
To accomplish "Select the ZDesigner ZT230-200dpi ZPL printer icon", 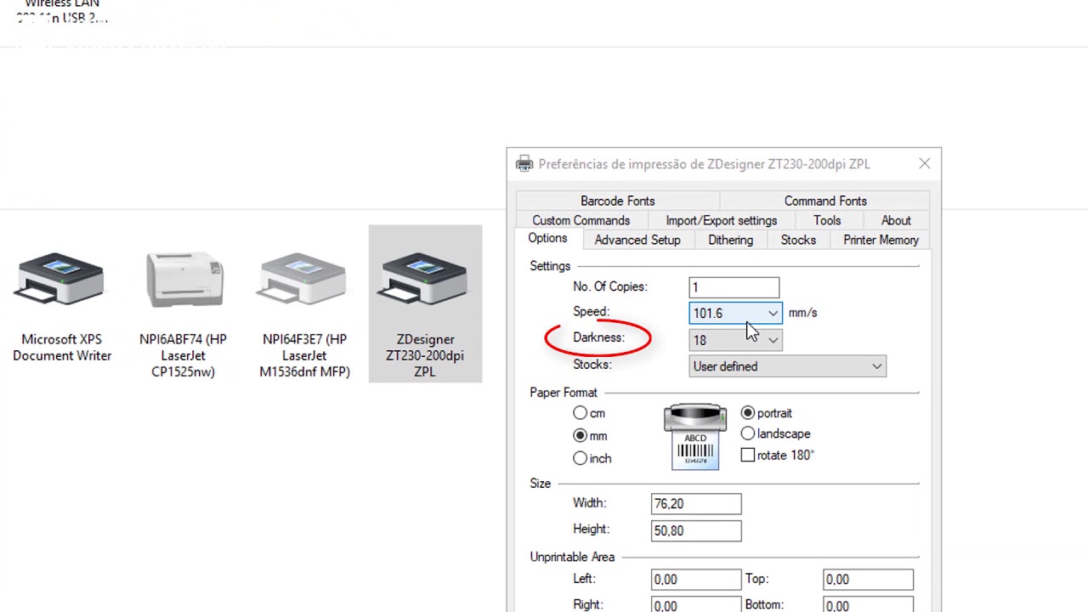I will click(x=425, y=280).
